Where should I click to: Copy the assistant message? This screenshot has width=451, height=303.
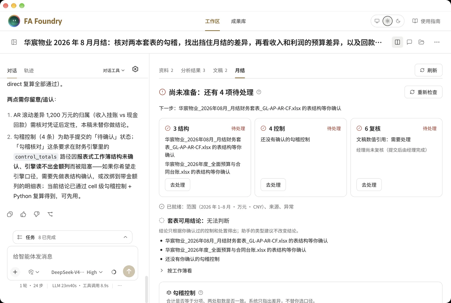10,214
